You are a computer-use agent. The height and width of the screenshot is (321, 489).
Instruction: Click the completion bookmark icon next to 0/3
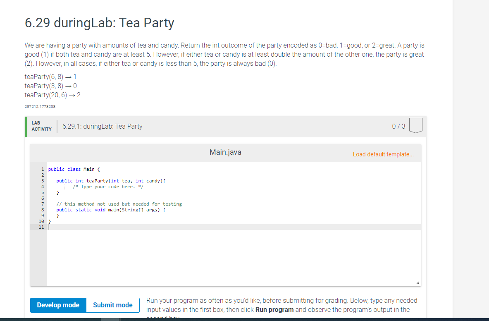point(415,125)
